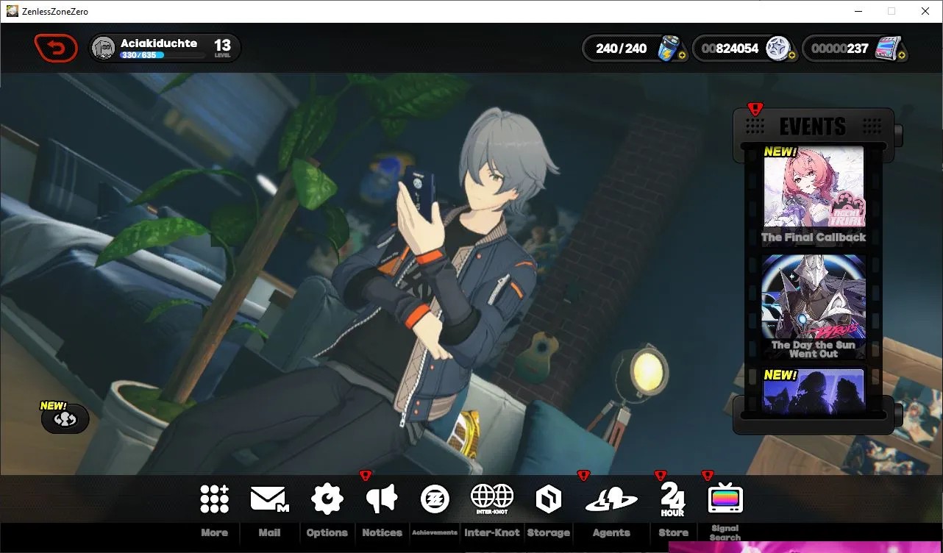Click the level 13 indicator
943x553 pixels.
222,49
